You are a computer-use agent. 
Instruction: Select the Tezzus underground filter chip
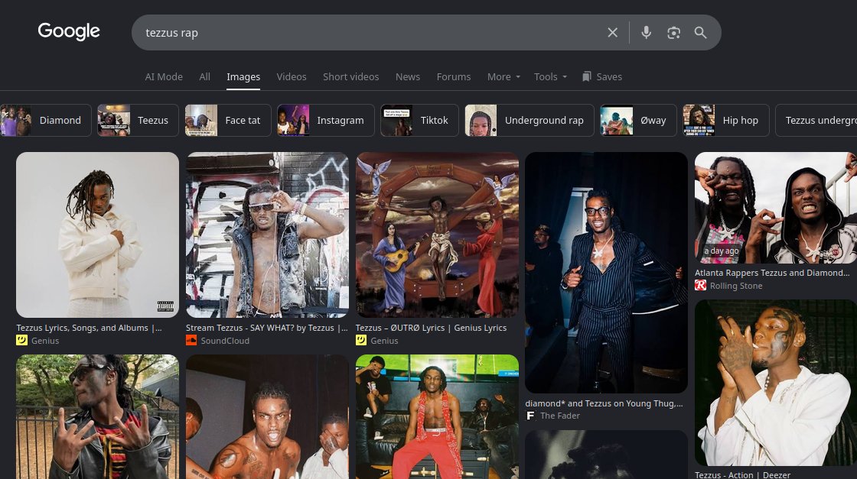click(816, 120)
